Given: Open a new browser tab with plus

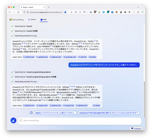Looking at the screenshot, I should pos(49,7).
